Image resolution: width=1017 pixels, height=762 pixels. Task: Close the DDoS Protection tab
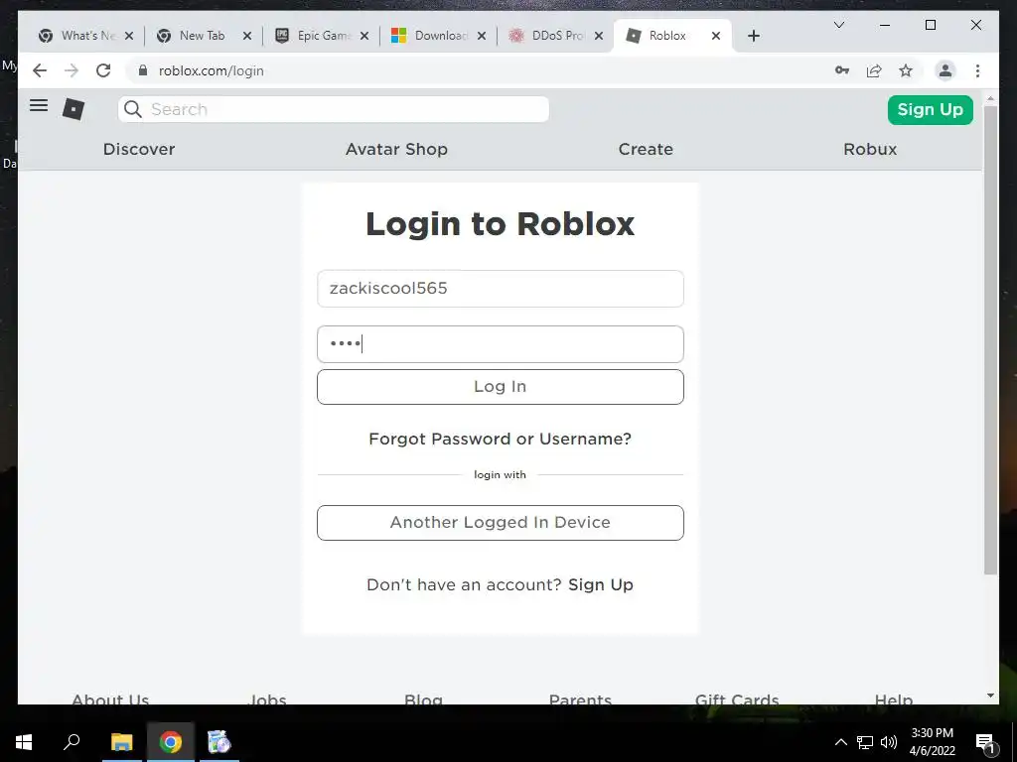tap(599, 36)
